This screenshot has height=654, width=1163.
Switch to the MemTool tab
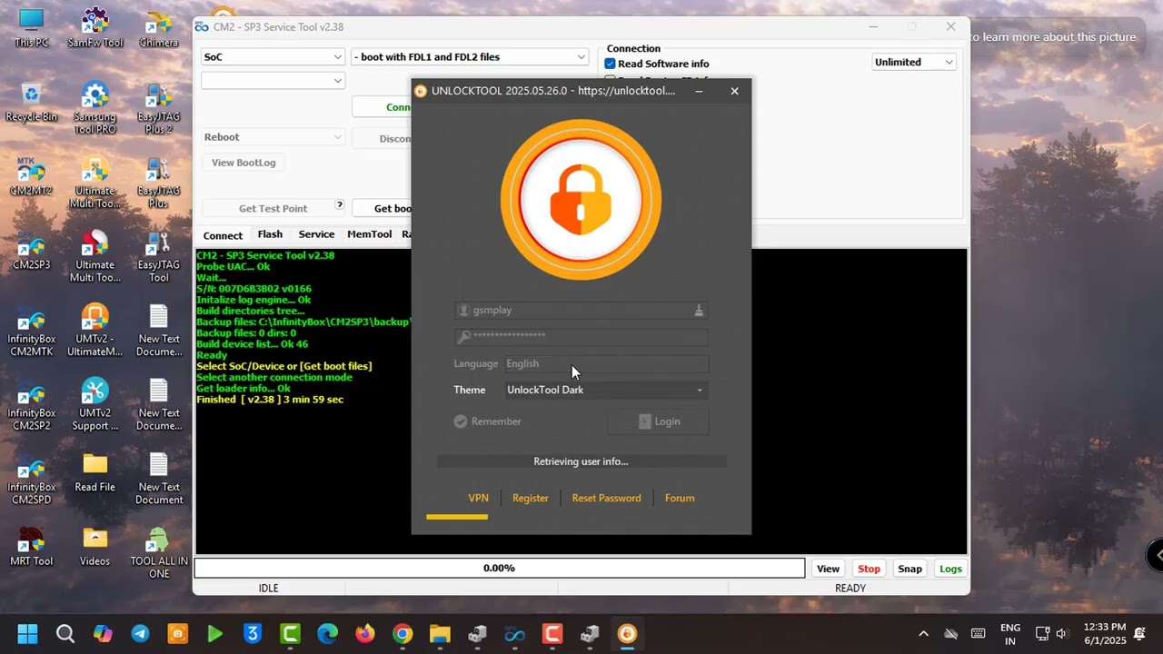(x=369, y=234)
